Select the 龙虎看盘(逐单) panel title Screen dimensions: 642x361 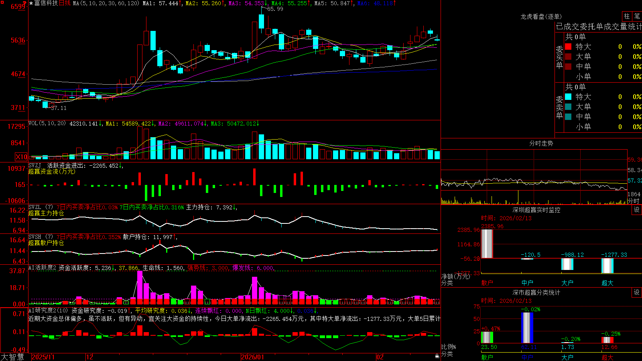(x=541, y=16)
